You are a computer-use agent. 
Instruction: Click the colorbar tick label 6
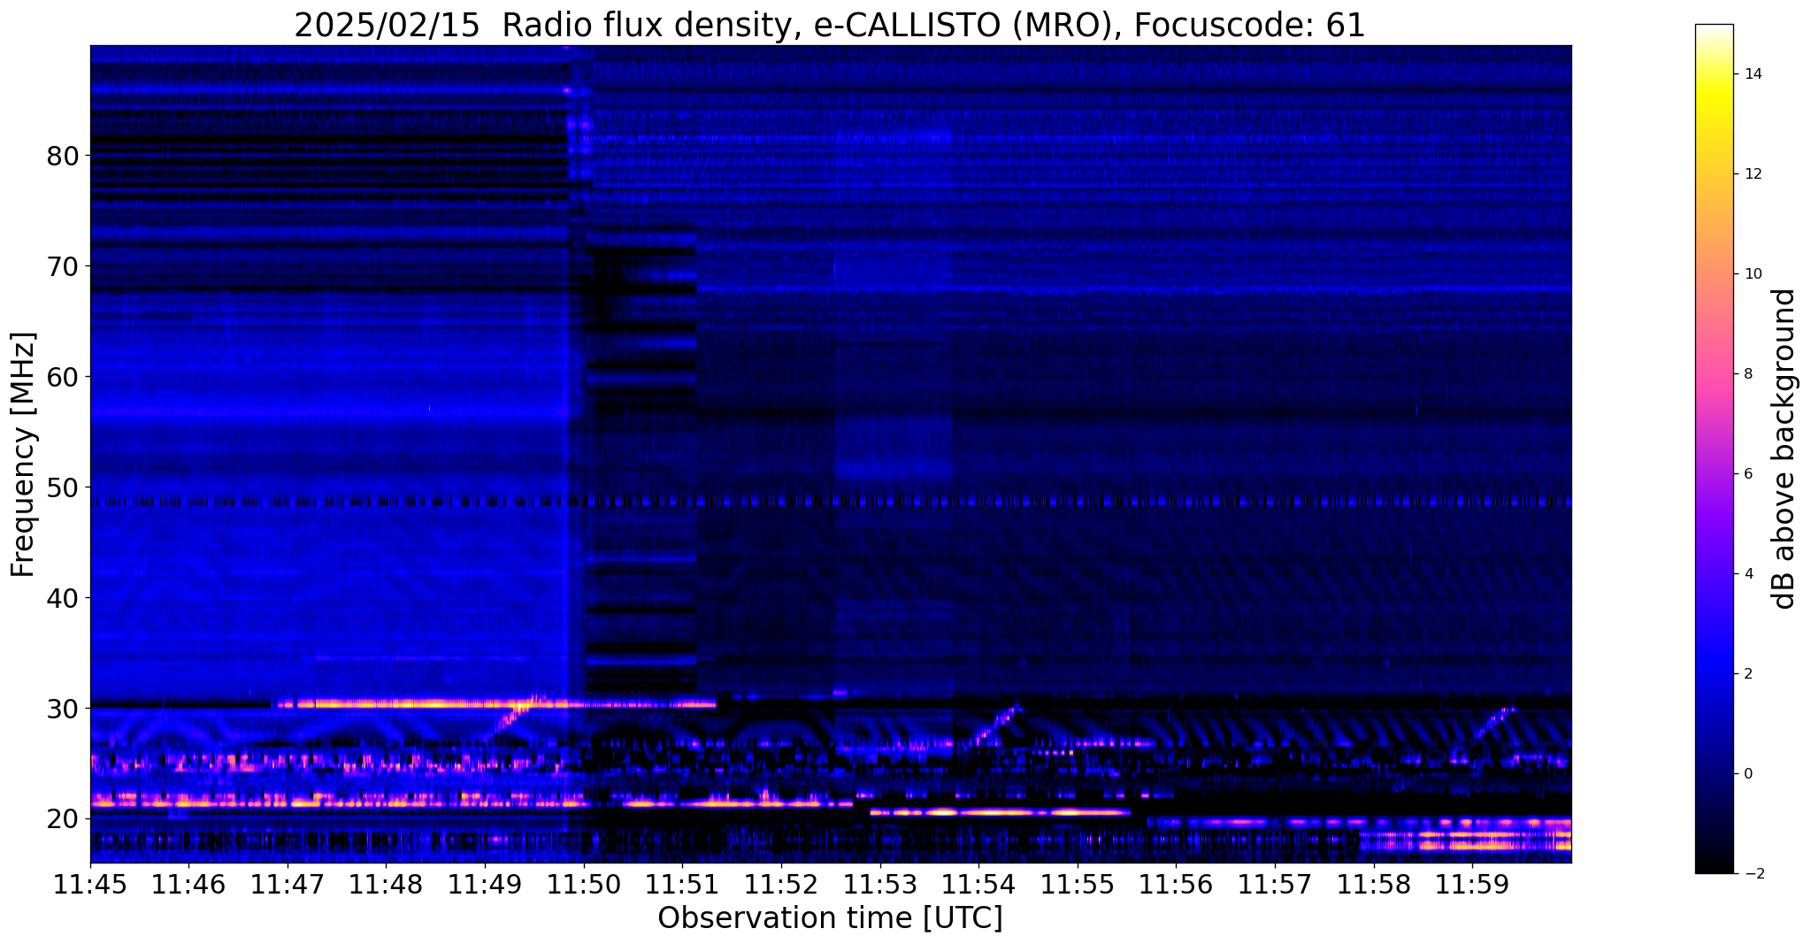coord(1746,474)
